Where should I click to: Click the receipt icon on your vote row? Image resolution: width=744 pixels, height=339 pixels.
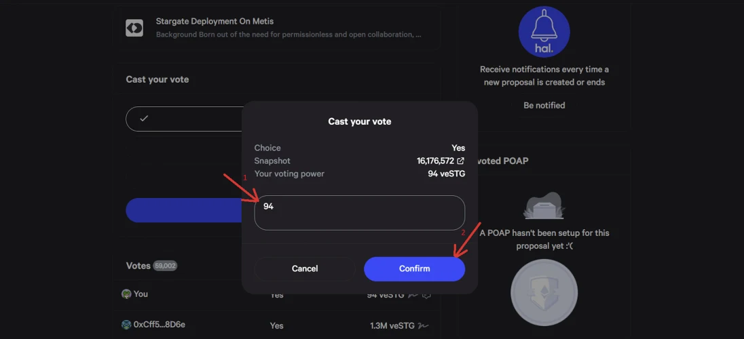(x=426, y=296)
